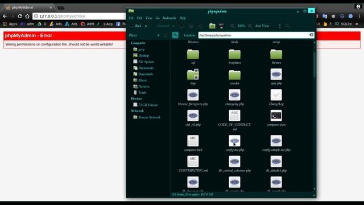Open the Chrome three-dot menu

[x=359, y=17]
